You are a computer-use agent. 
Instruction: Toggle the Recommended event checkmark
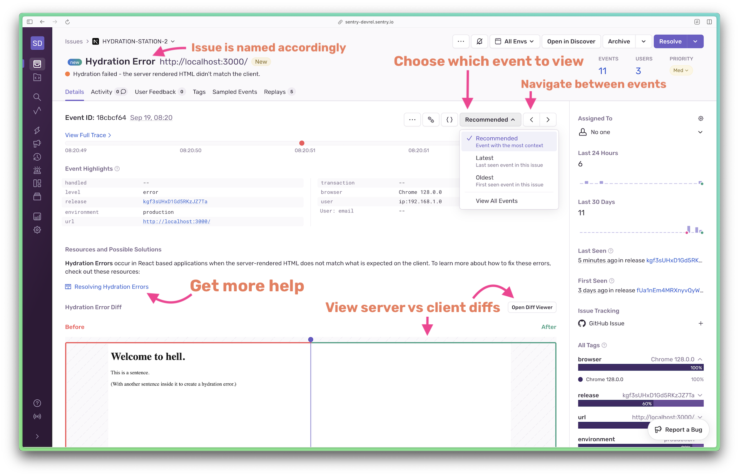tap(468, 139)
